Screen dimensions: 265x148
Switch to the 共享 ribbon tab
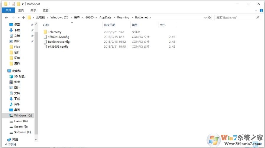[x=33, y=10]
